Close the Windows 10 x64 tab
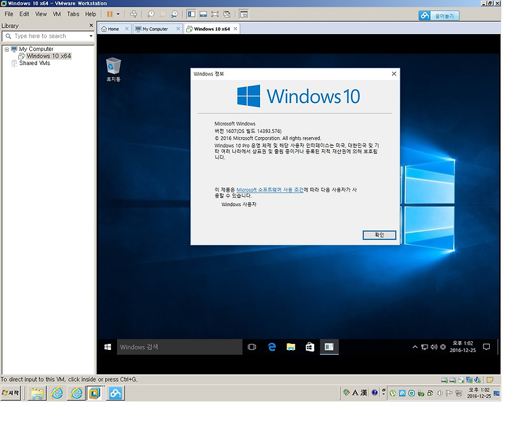 pyautogui.click(x=236, y=29)
